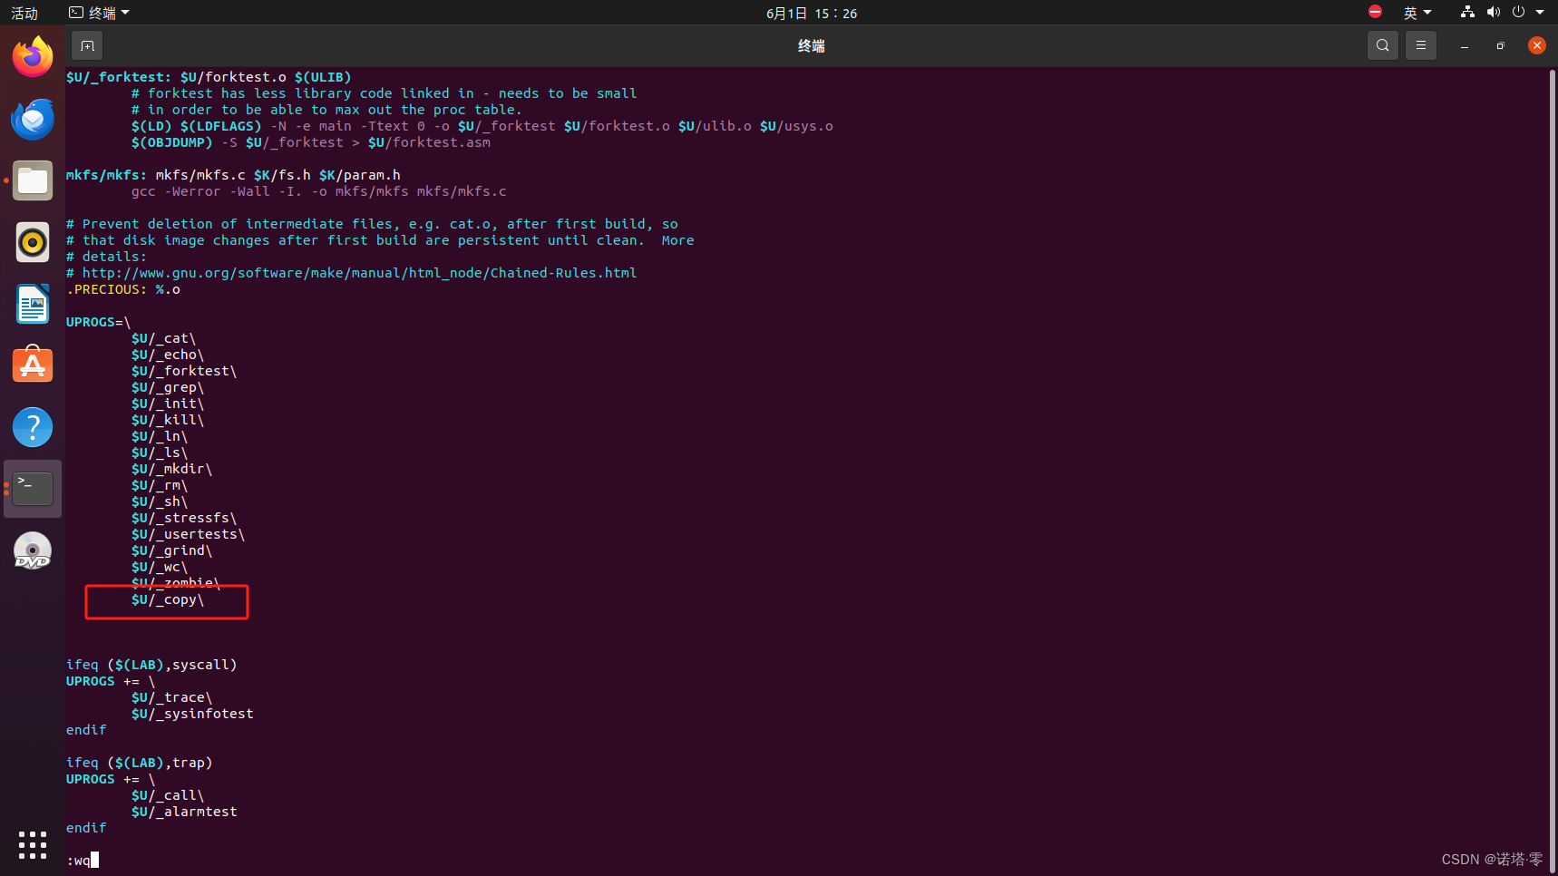Launch Rhythmbox music player from the dock
Screen dimensions: 1558x876
point(32,242)
